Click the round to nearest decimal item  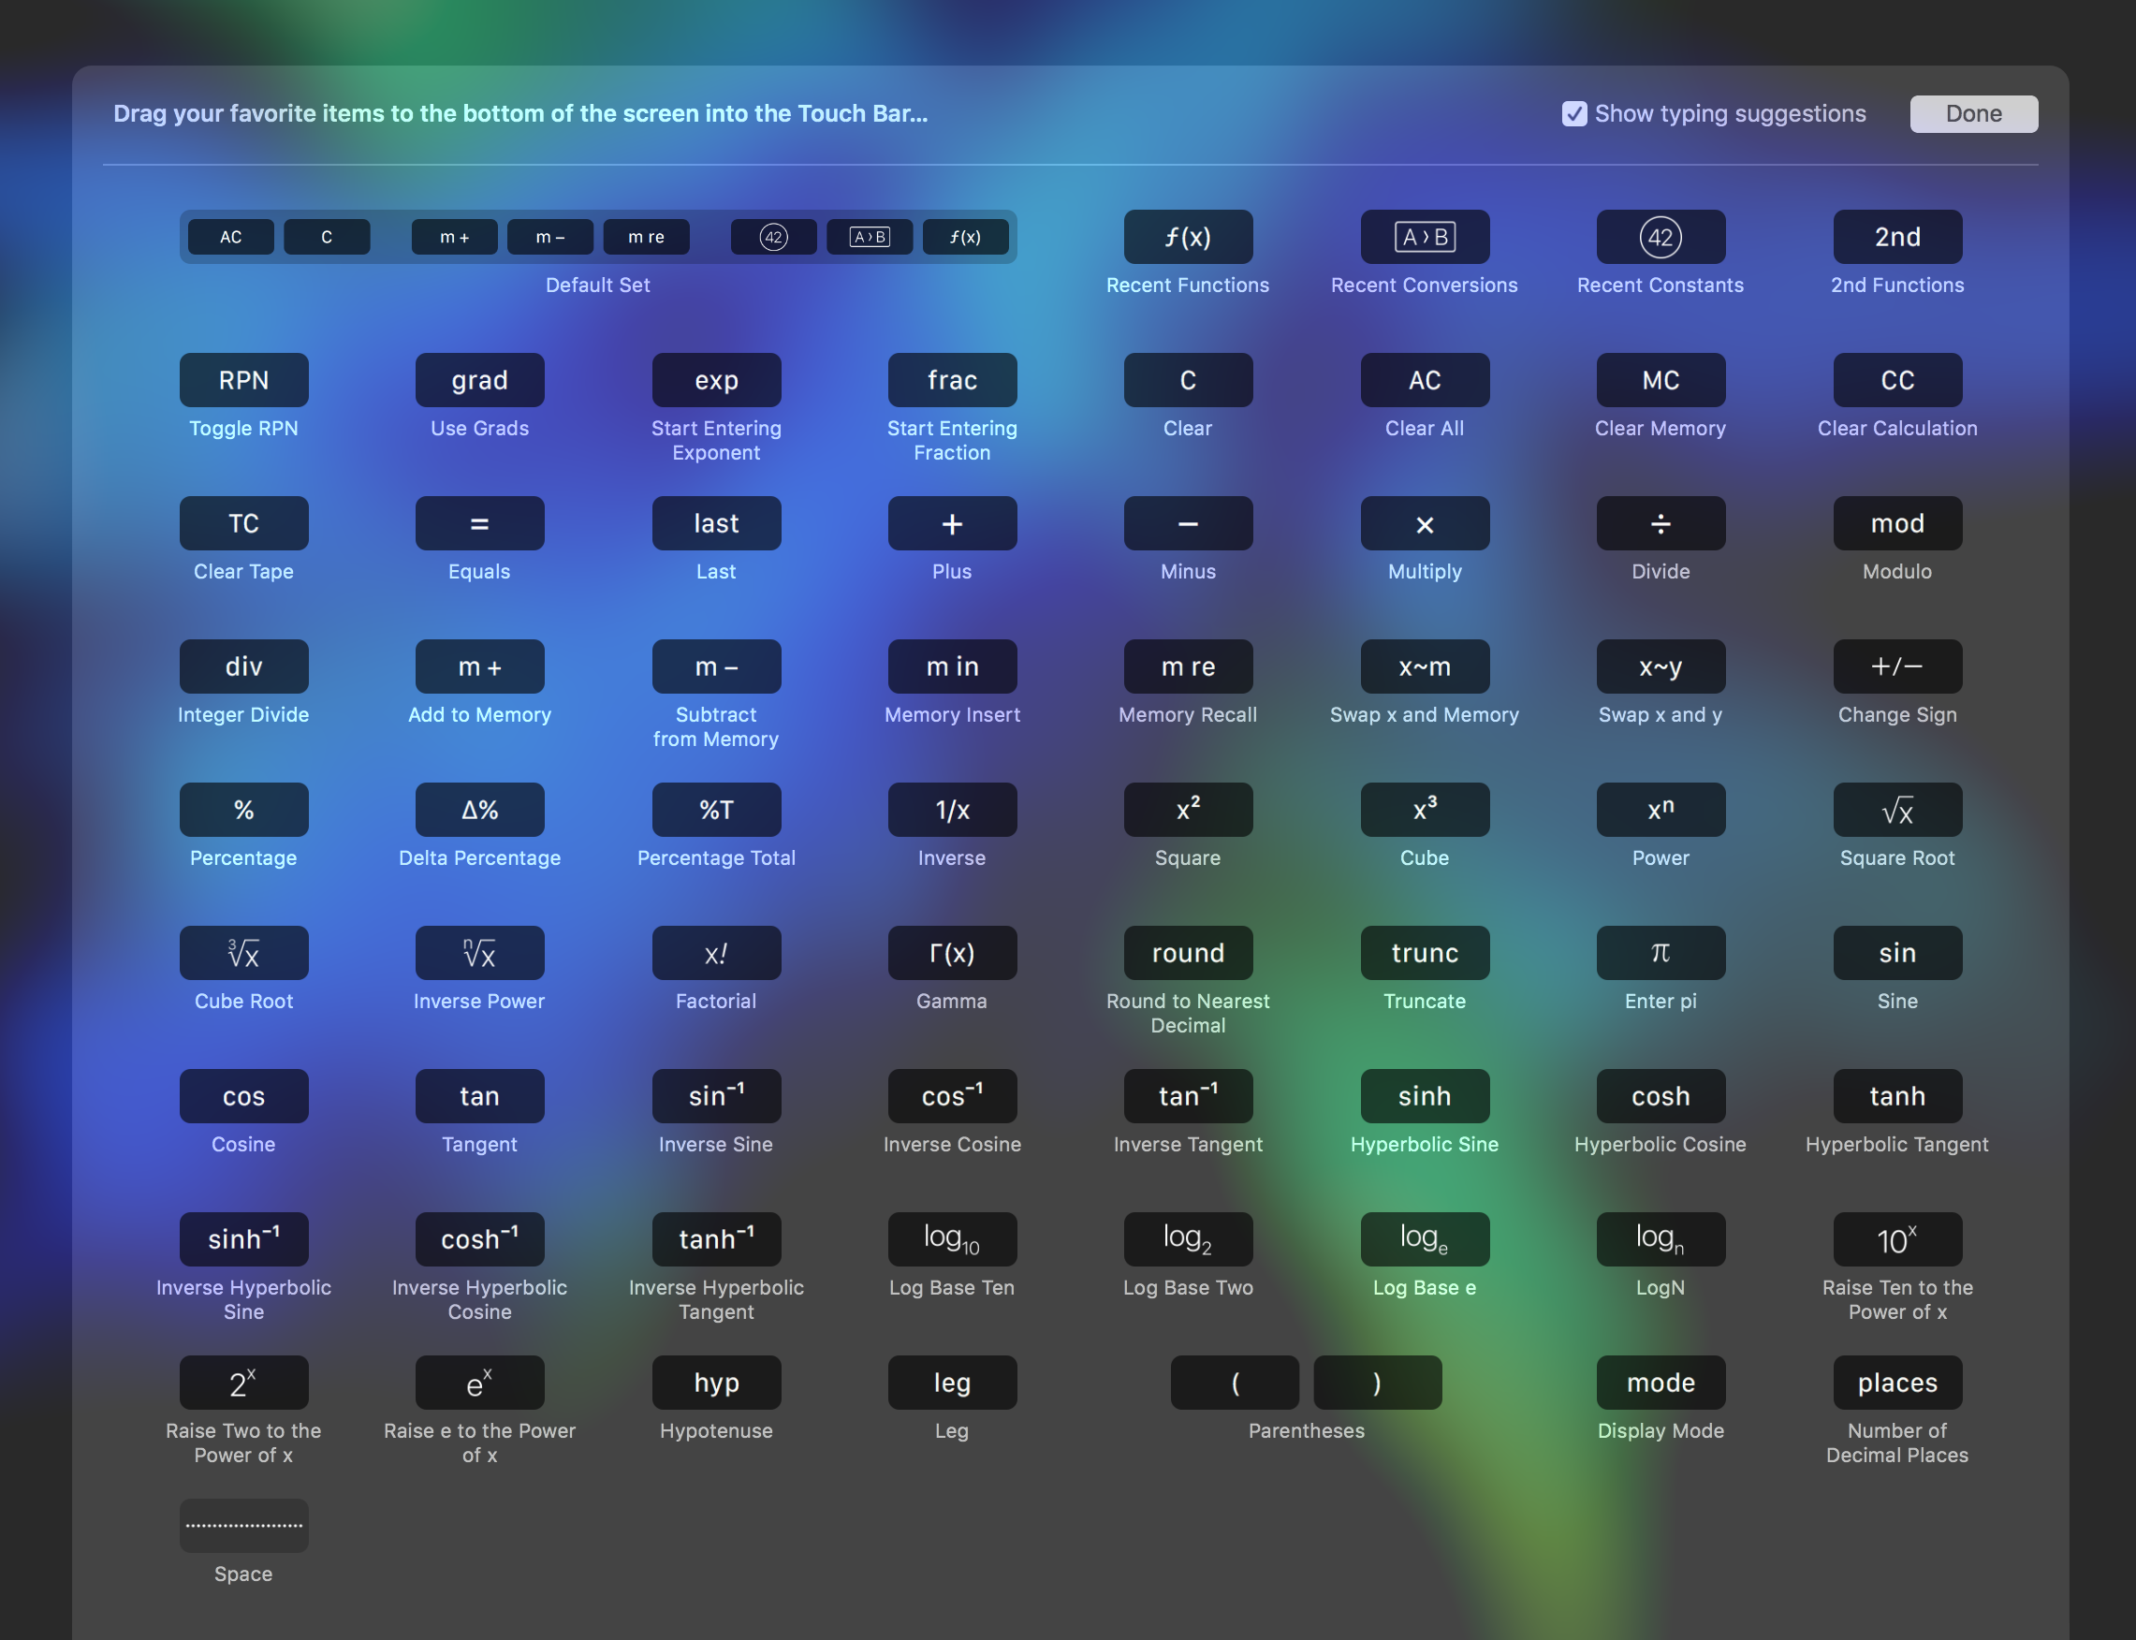[x=1187, y=953]
